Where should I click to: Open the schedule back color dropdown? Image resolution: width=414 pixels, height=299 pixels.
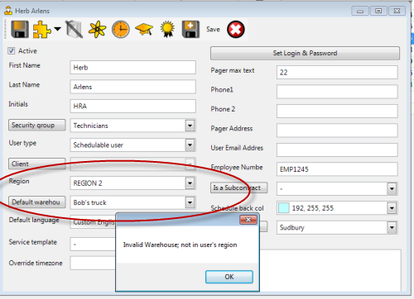(x=392, y=208)
